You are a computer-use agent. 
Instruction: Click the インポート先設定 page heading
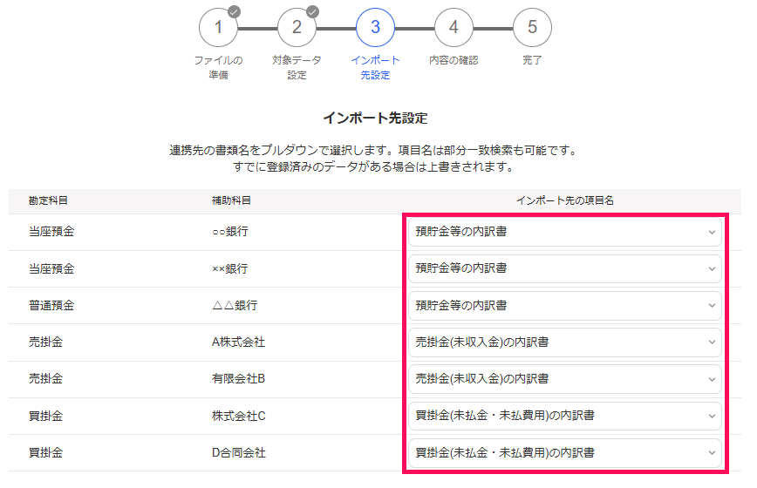pos(375,119)
